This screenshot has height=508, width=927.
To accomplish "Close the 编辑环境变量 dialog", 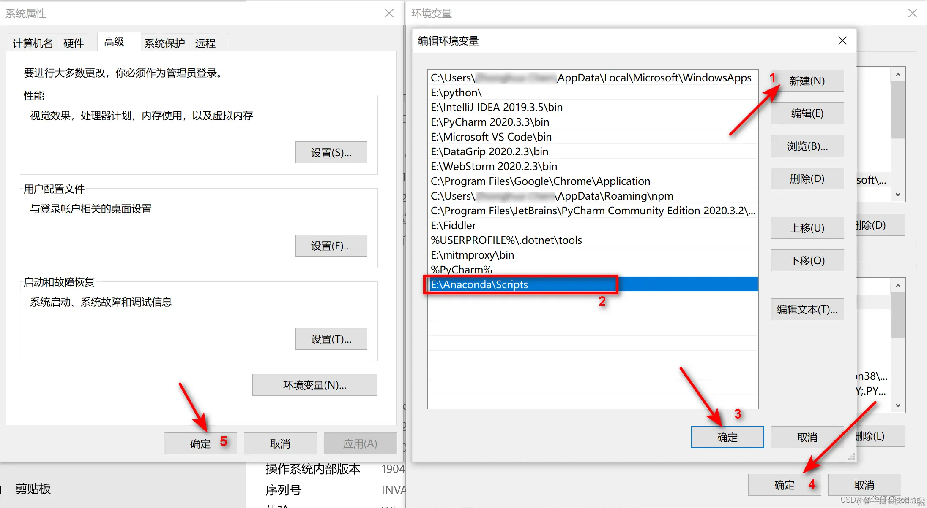I will (x=842, y=41).
